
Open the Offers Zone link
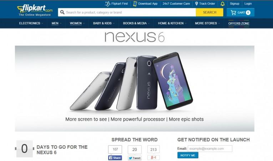239,23
